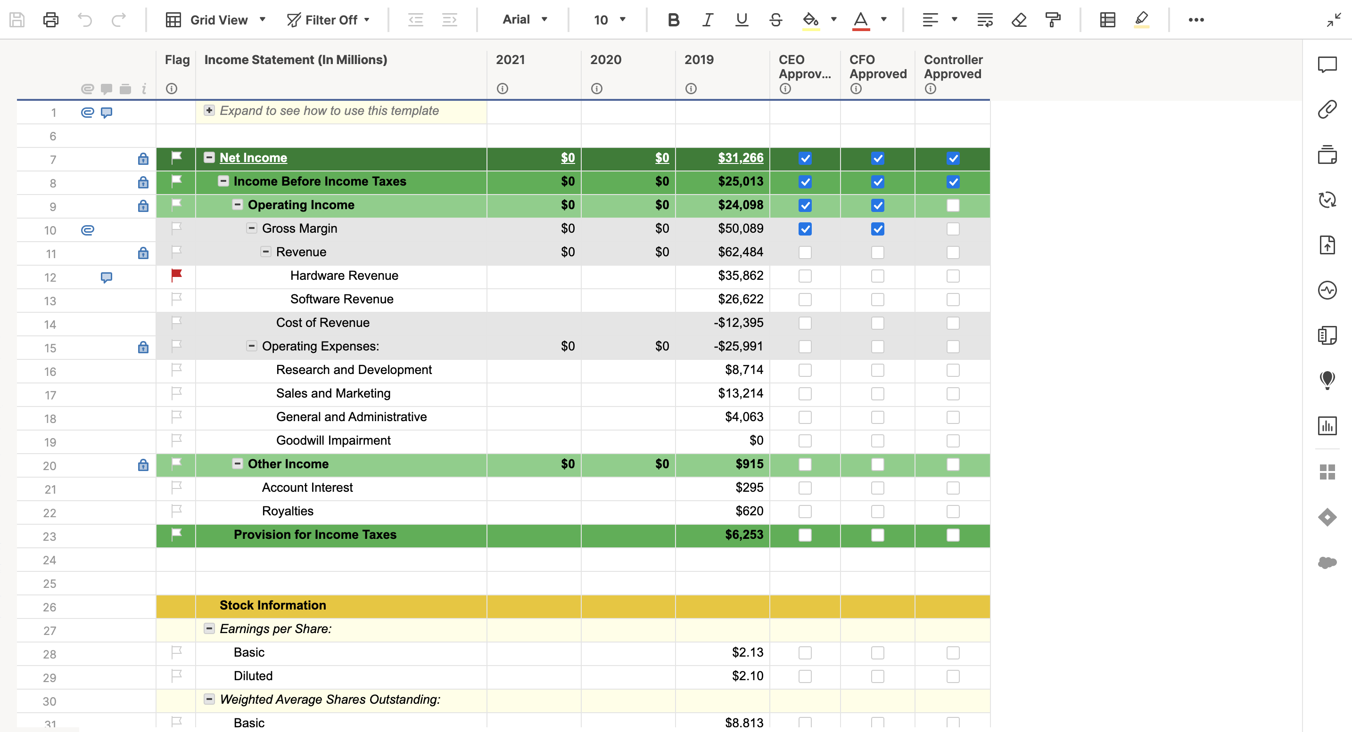Open the font size 10 dropdown
The width and height of the screenshot is (1352, 732).
(609, 20)
